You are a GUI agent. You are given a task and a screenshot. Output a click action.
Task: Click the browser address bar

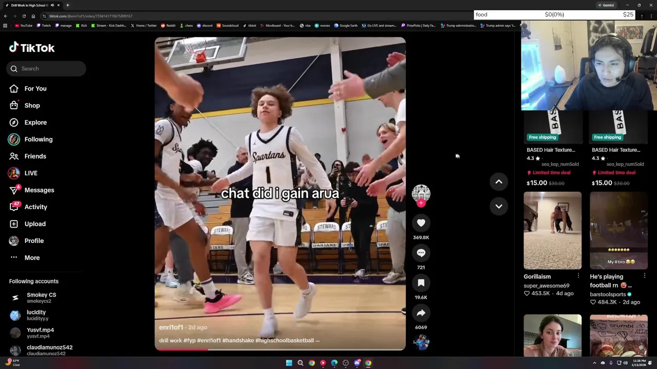(x=257, y=16)
